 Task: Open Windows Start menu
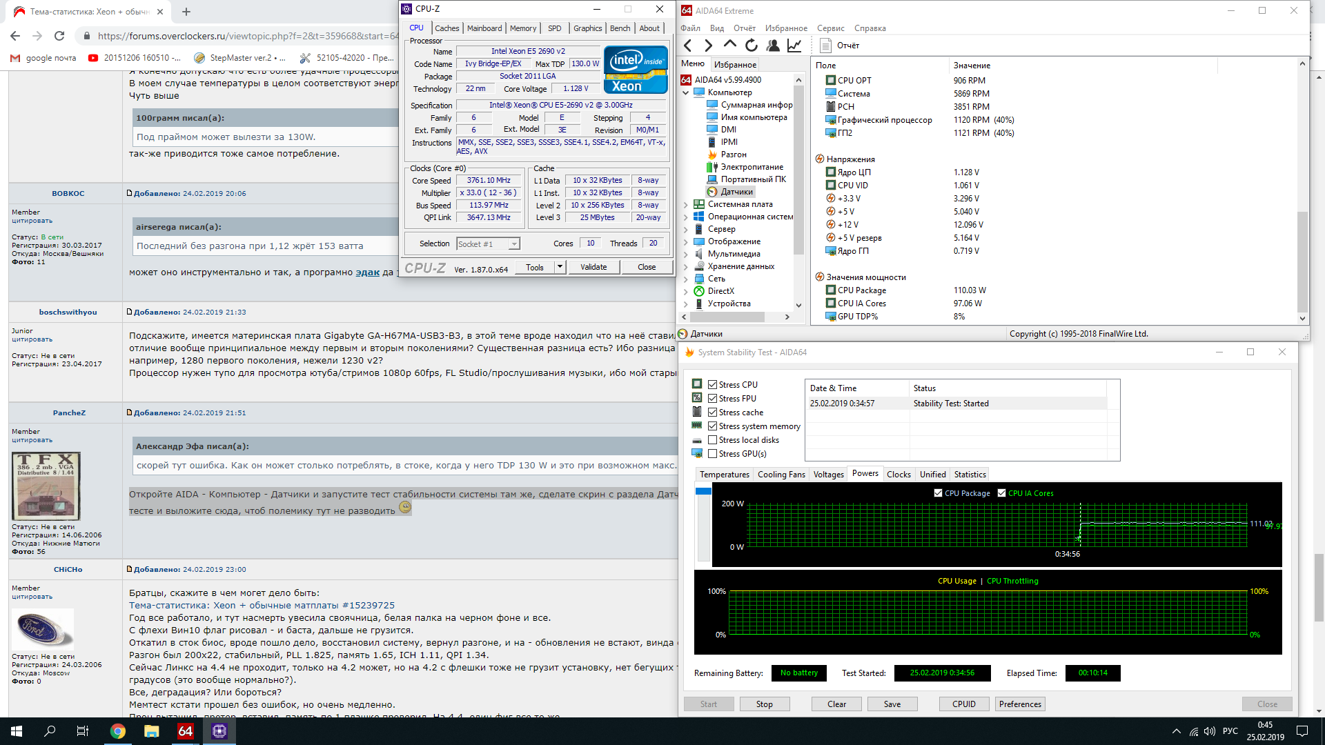click(17, 731)
